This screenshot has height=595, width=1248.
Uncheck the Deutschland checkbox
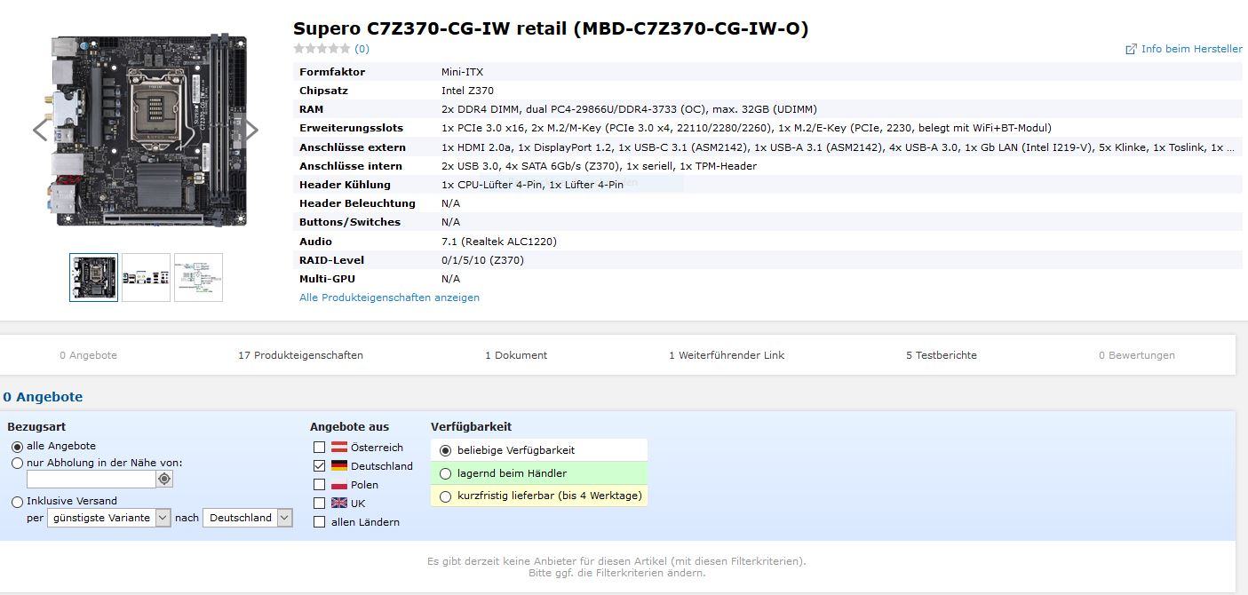click(319, 466)
